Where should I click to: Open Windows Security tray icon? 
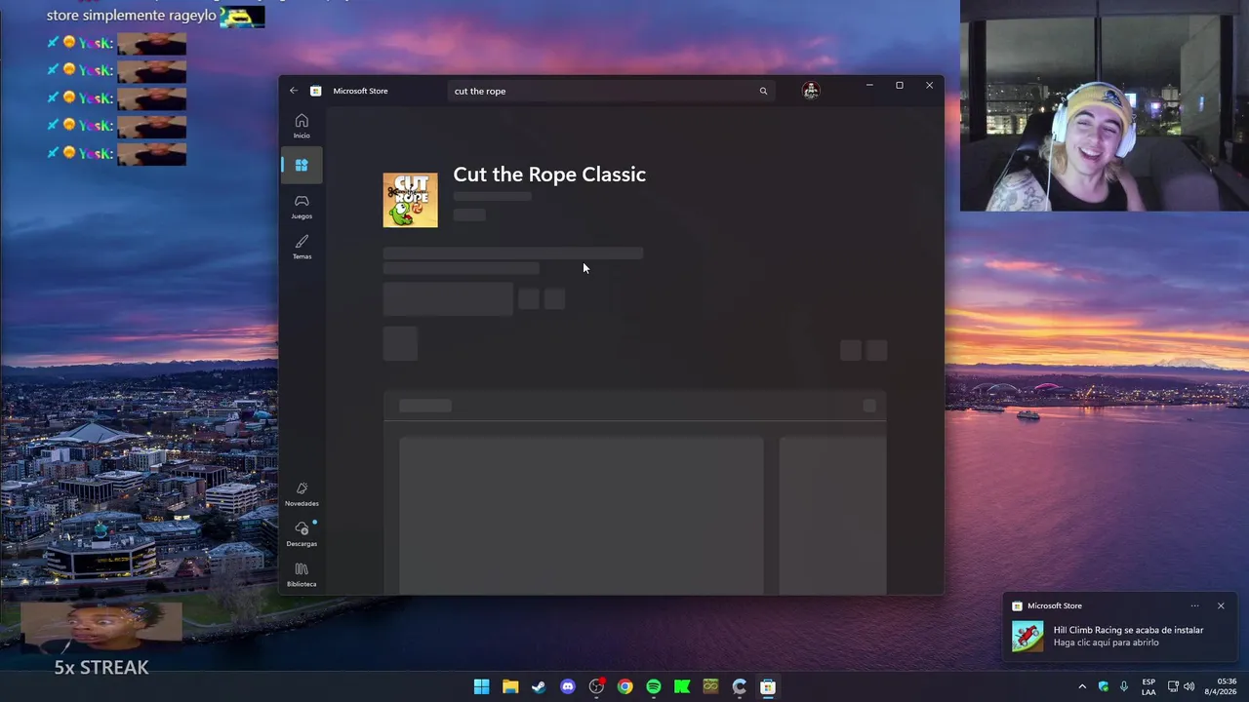coord(1104,686)
